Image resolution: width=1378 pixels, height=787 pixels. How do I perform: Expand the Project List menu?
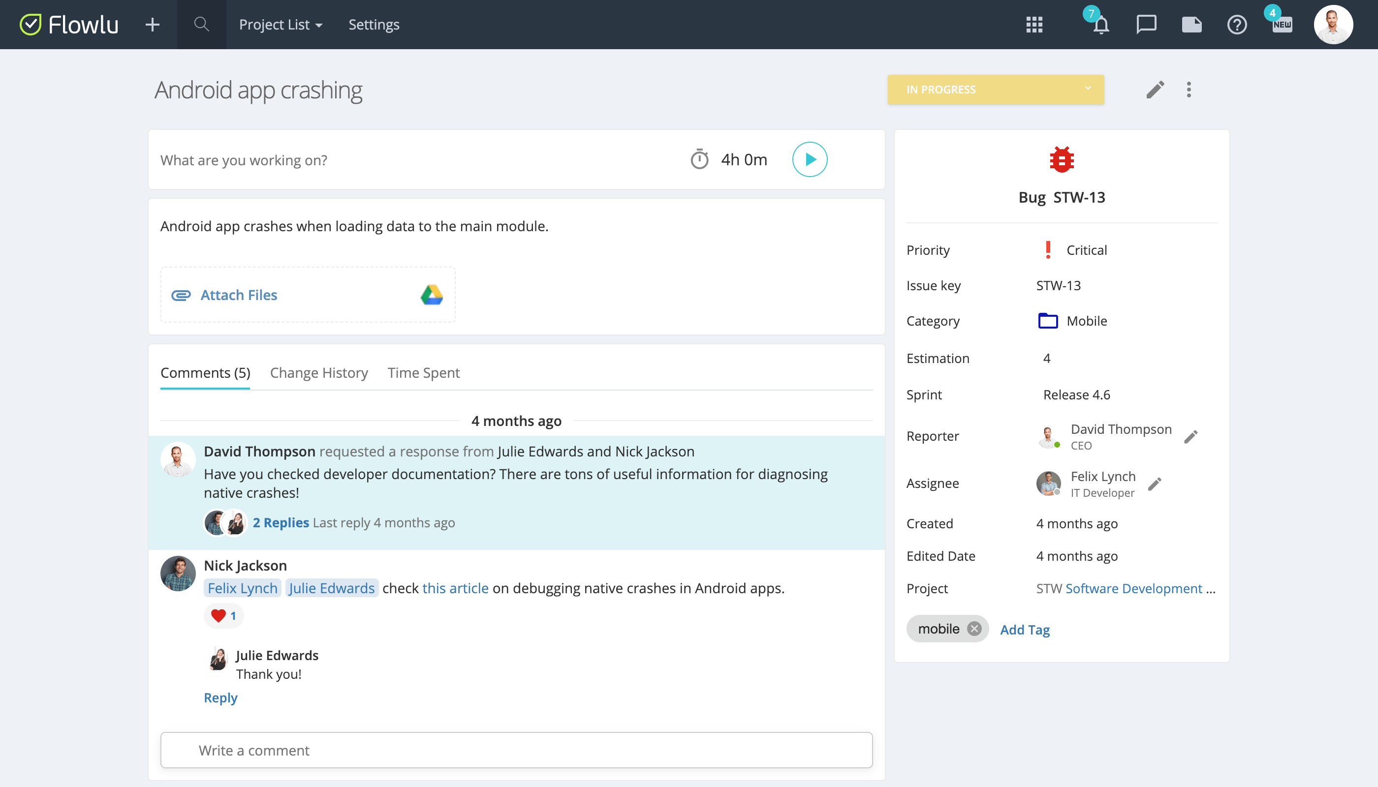[280, 25]
